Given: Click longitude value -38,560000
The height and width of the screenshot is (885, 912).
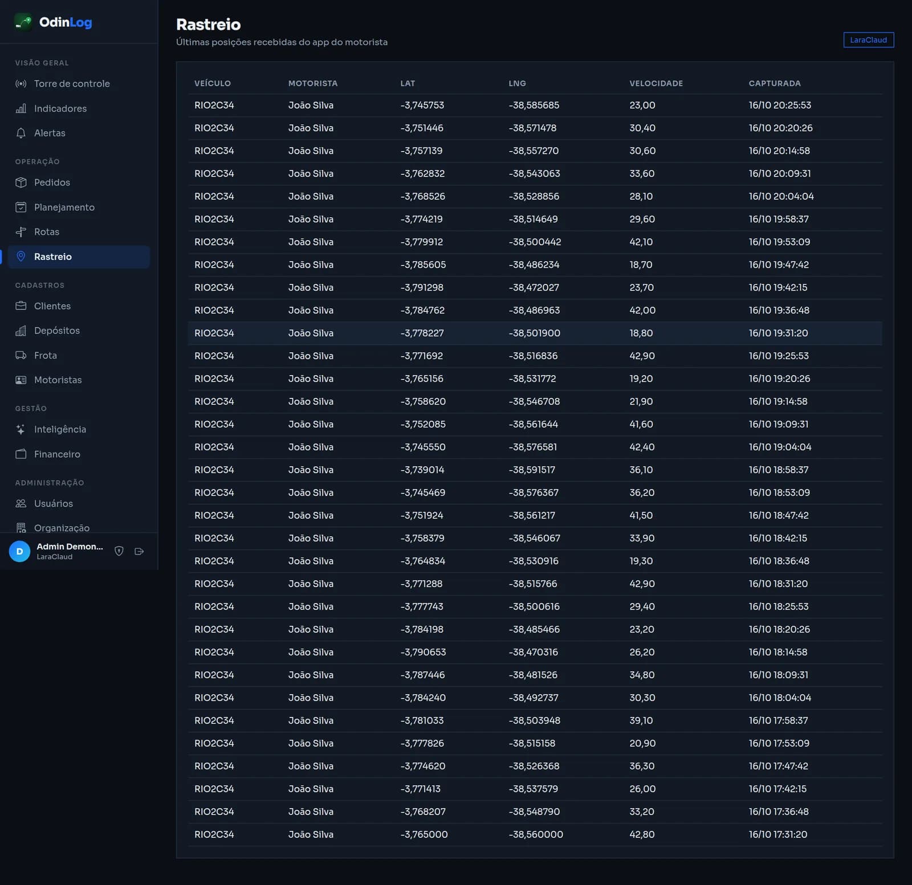Looking at the screenshot, I should 536,835.
